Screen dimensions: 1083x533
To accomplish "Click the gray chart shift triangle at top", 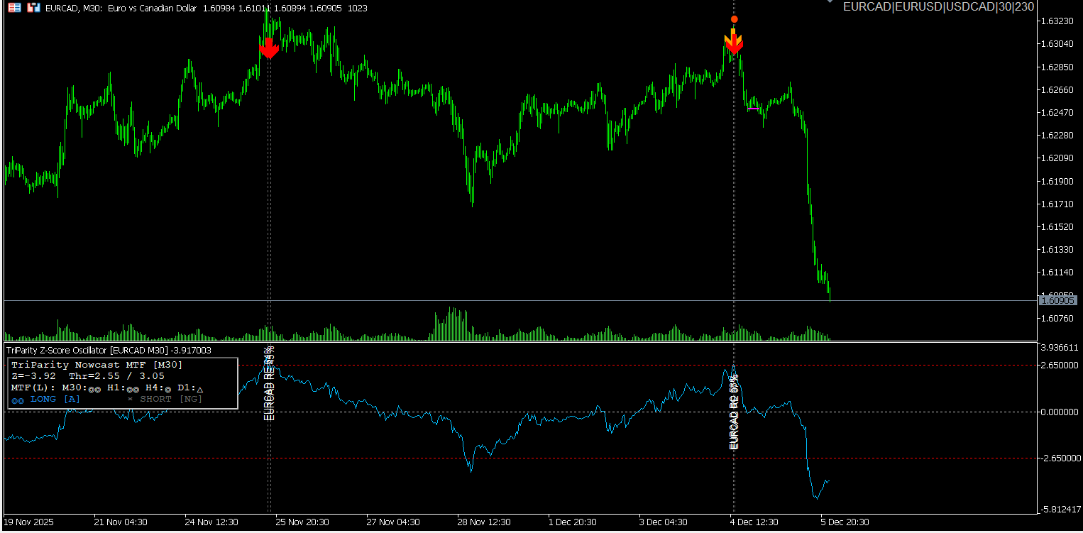I will (x=829, y=2).
